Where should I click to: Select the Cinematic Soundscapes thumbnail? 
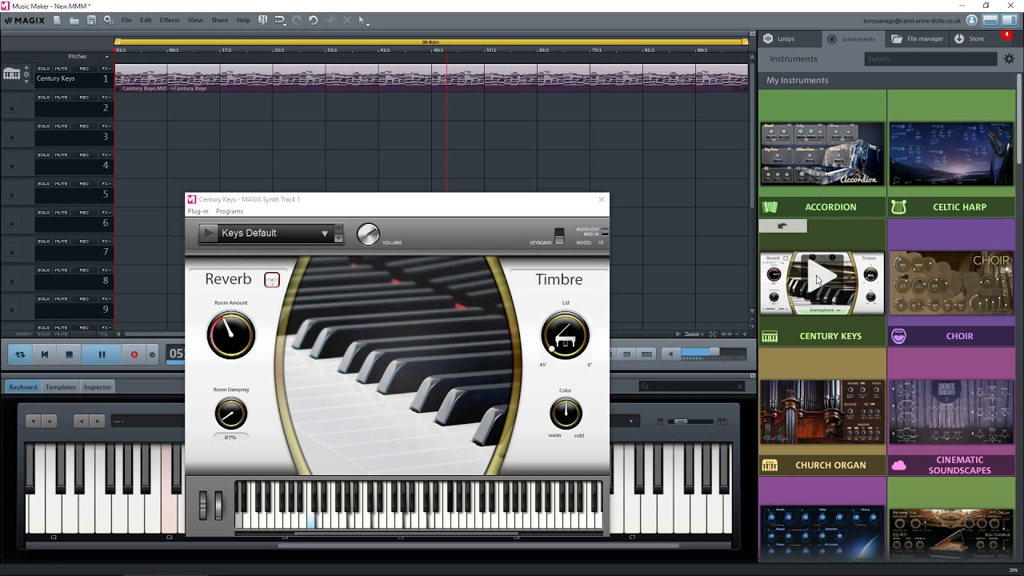pos(951,412)
